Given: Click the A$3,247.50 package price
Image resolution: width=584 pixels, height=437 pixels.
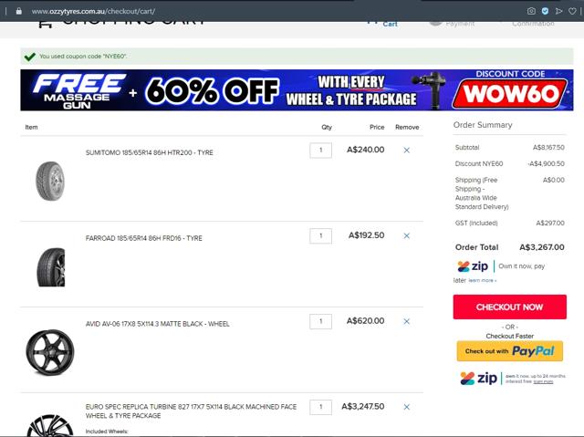Looking at the screenshot, I should pos(363,407).
